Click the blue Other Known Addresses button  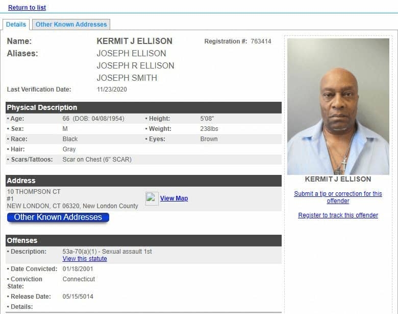pos(58,217)
